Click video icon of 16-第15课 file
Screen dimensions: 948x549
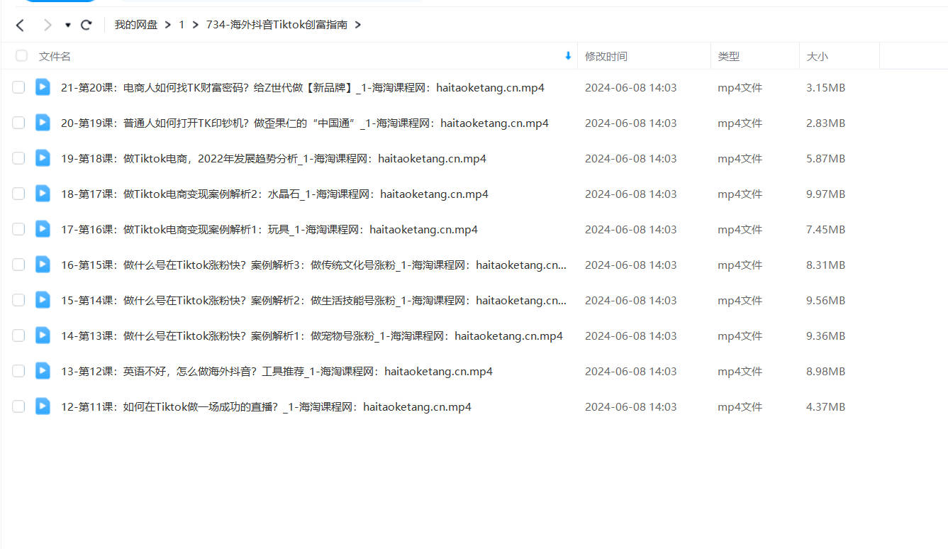[43, 264]
